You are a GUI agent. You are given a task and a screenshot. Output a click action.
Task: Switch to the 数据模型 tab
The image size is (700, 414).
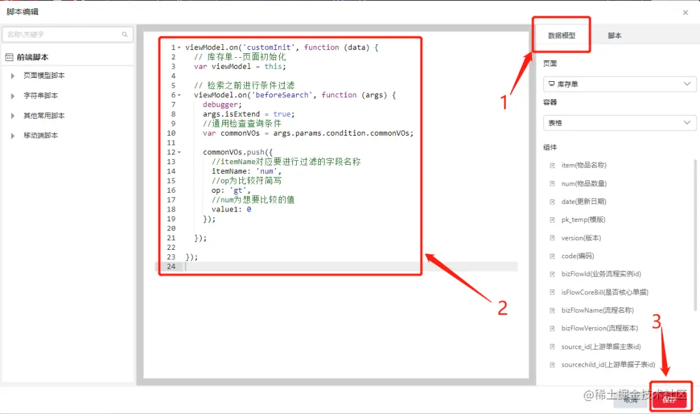561,35
